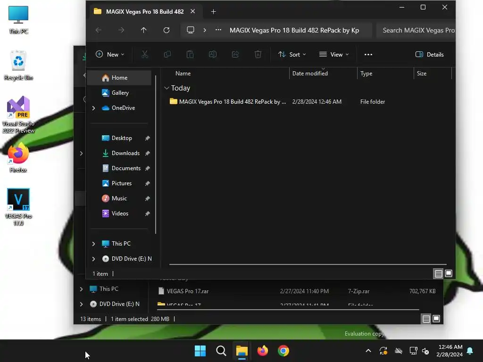The image size is (483, 362).
Task: Show hidden system tray icons
Action: [x=368, y=351]
